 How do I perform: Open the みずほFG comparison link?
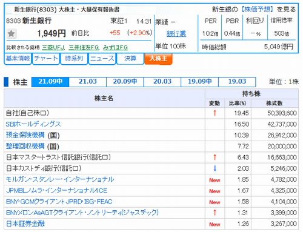115,47
